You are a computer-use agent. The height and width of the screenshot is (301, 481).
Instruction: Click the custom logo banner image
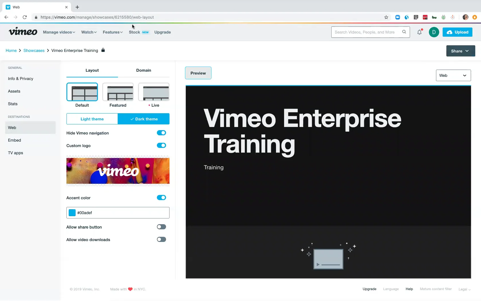tap(118, 171)
